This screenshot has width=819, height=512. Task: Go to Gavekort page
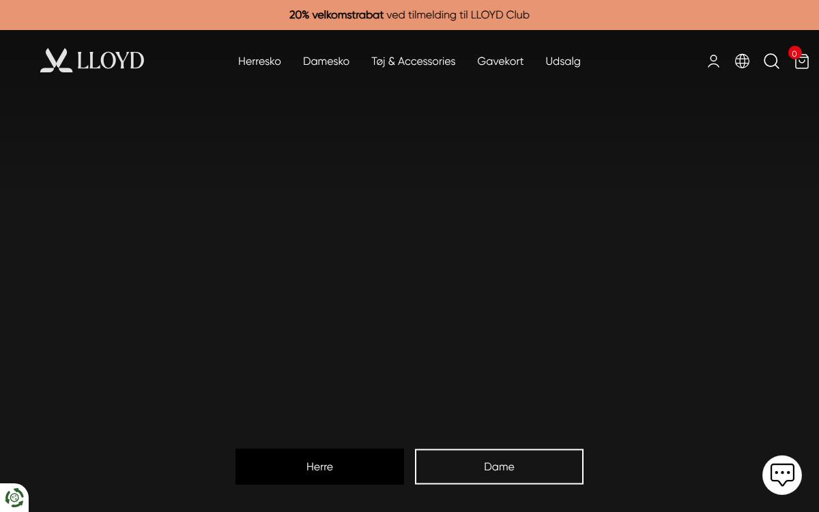tap(500, 61)
